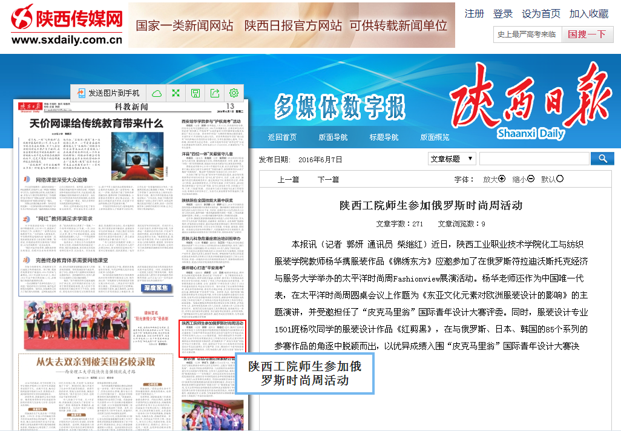Click the 天价网课给传统教育带来什么 headline

tap(96, 123)
